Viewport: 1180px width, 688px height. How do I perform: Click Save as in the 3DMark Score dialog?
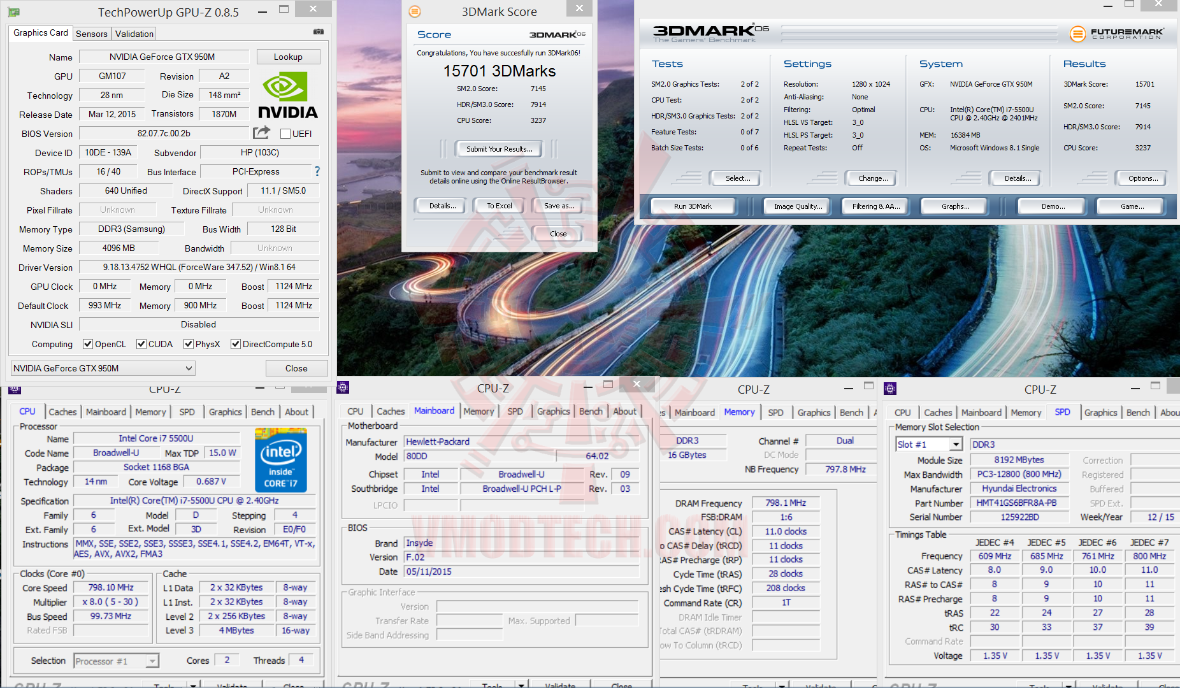coord(559,206)
